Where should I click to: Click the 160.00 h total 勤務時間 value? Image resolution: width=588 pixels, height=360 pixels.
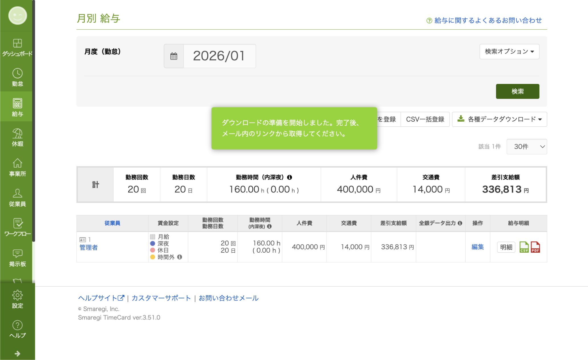point(247,189)
